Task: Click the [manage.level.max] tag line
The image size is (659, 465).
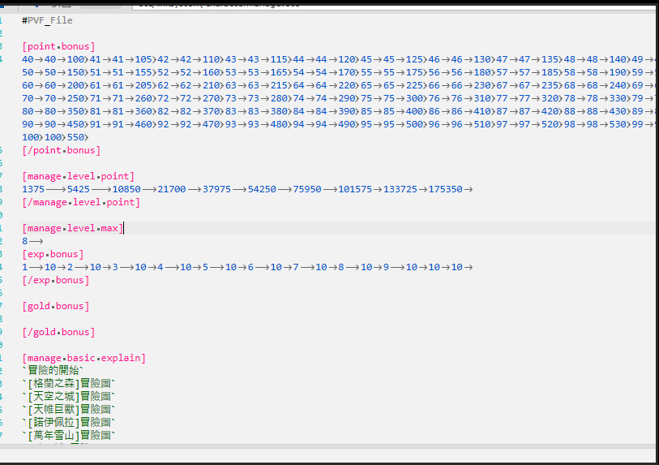Action: pyautogui.click(x=73, y=228)
